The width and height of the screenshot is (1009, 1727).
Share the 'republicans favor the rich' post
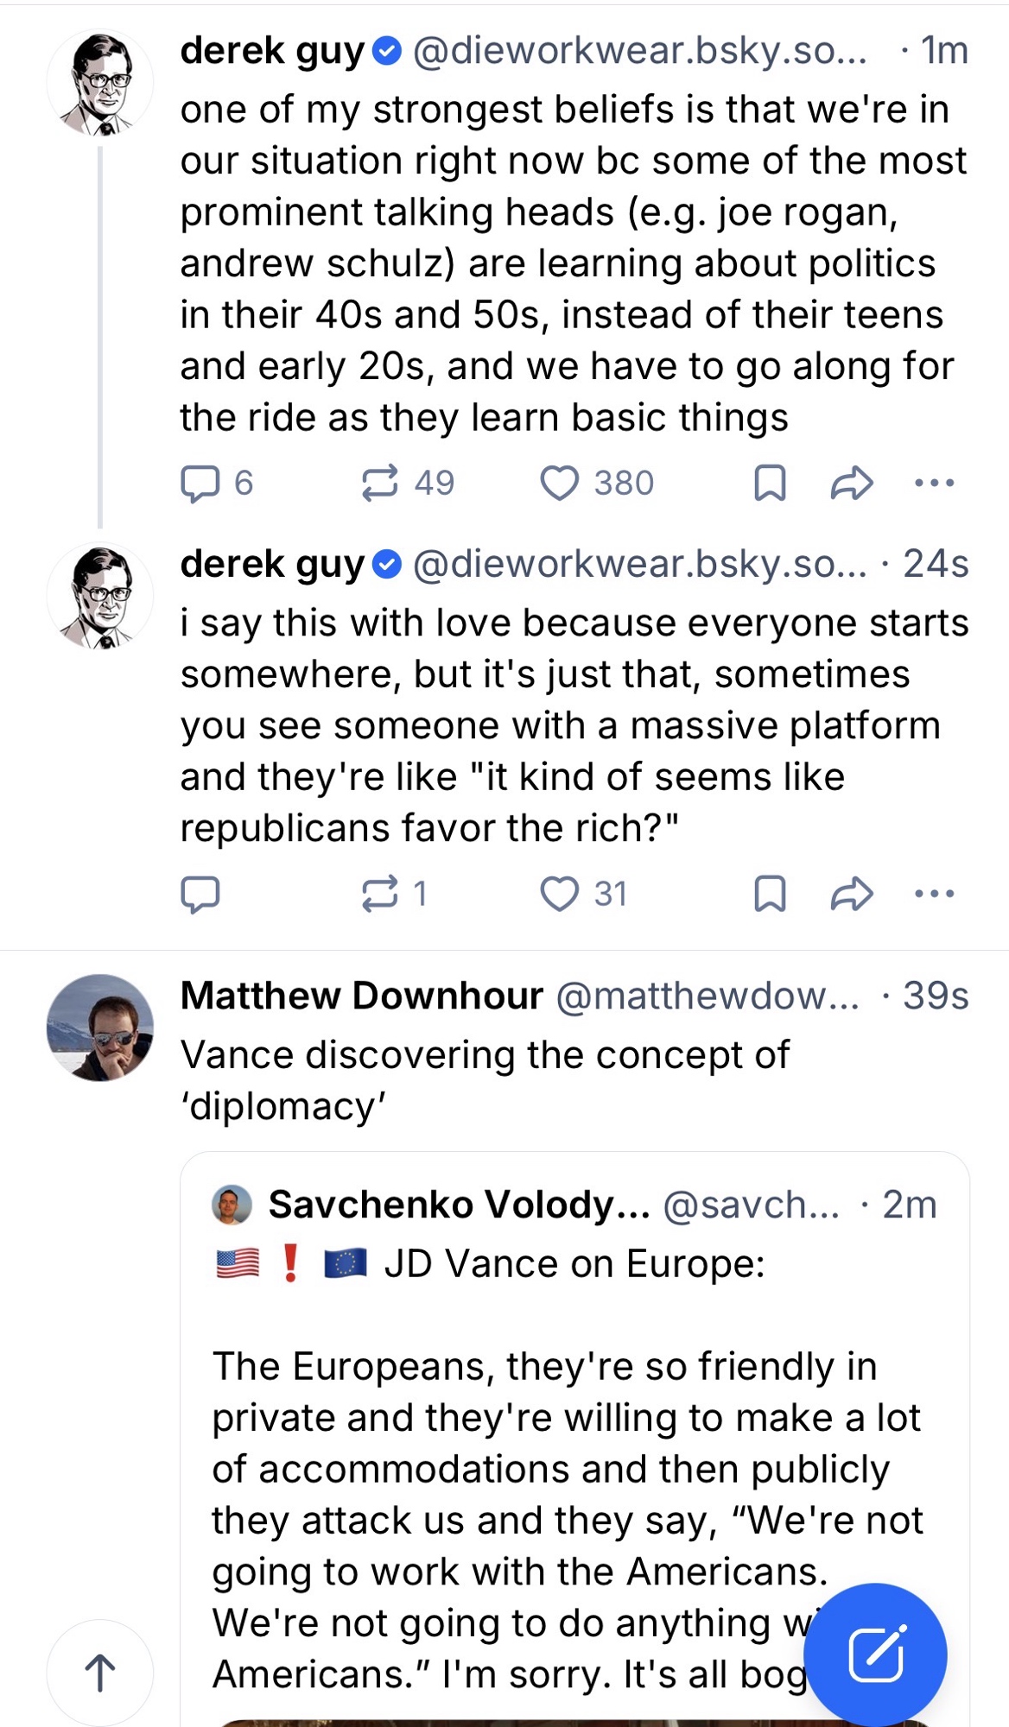pyautogui.click(x=852, y=894)
